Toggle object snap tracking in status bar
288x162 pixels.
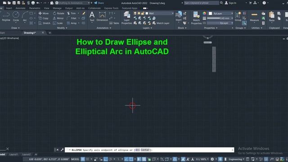[x=126, y=159]
